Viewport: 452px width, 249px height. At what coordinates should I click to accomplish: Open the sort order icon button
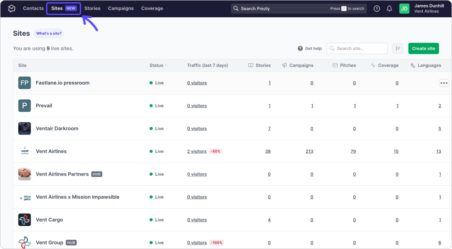pyautogui.click(x=398, y=48)
